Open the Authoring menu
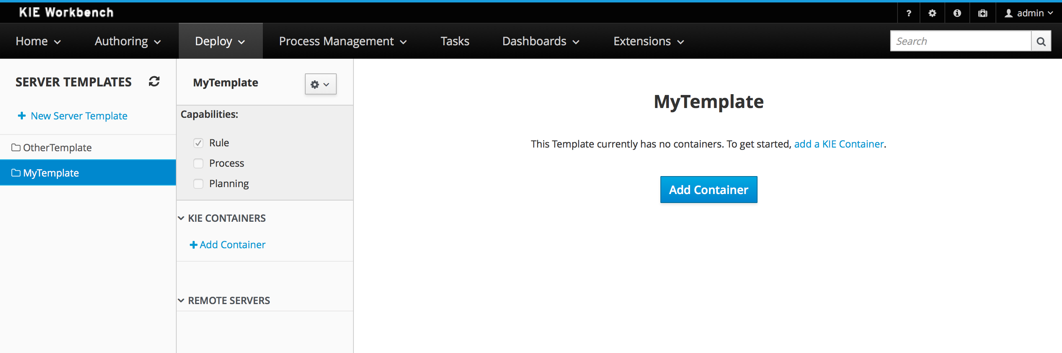This screenshot has height=353, width=1062. pyautogui.click(x=127, y=41)
